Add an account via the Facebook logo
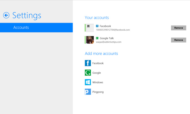This screenshot has height=114, width=190. tap(88, 63)
